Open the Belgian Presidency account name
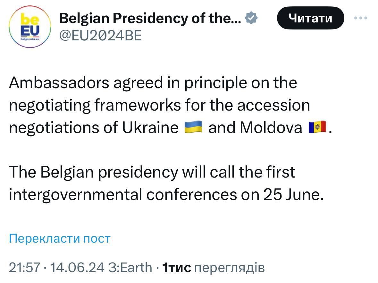The width and height of the screenshot is (378, 283). [150, 19]
